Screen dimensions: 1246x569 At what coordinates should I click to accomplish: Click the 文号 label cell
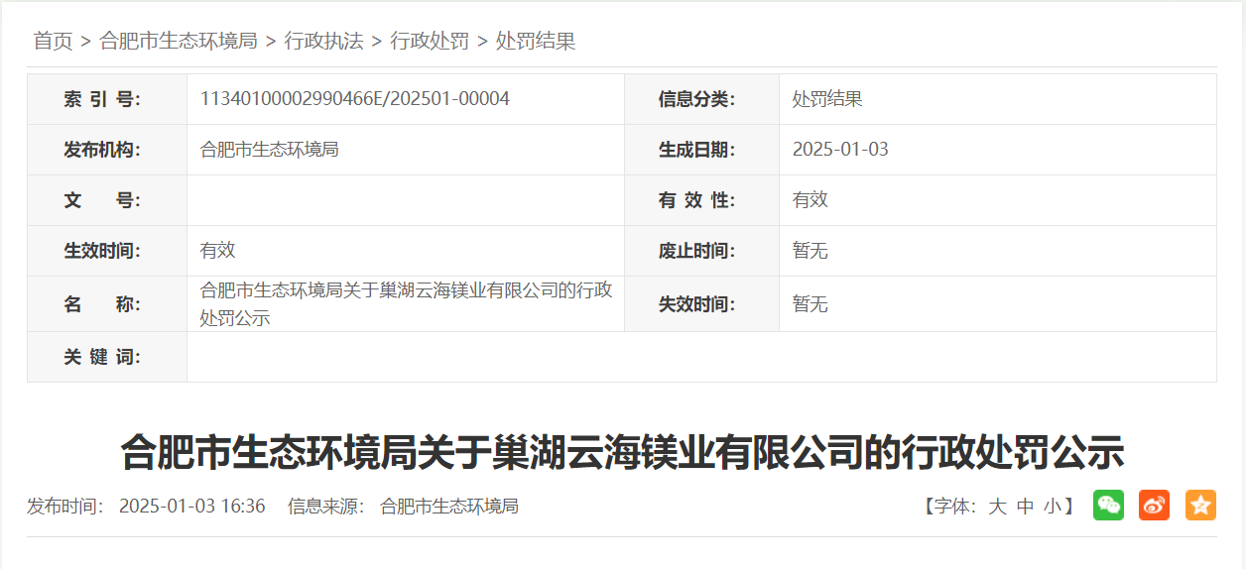coord(107,200)
